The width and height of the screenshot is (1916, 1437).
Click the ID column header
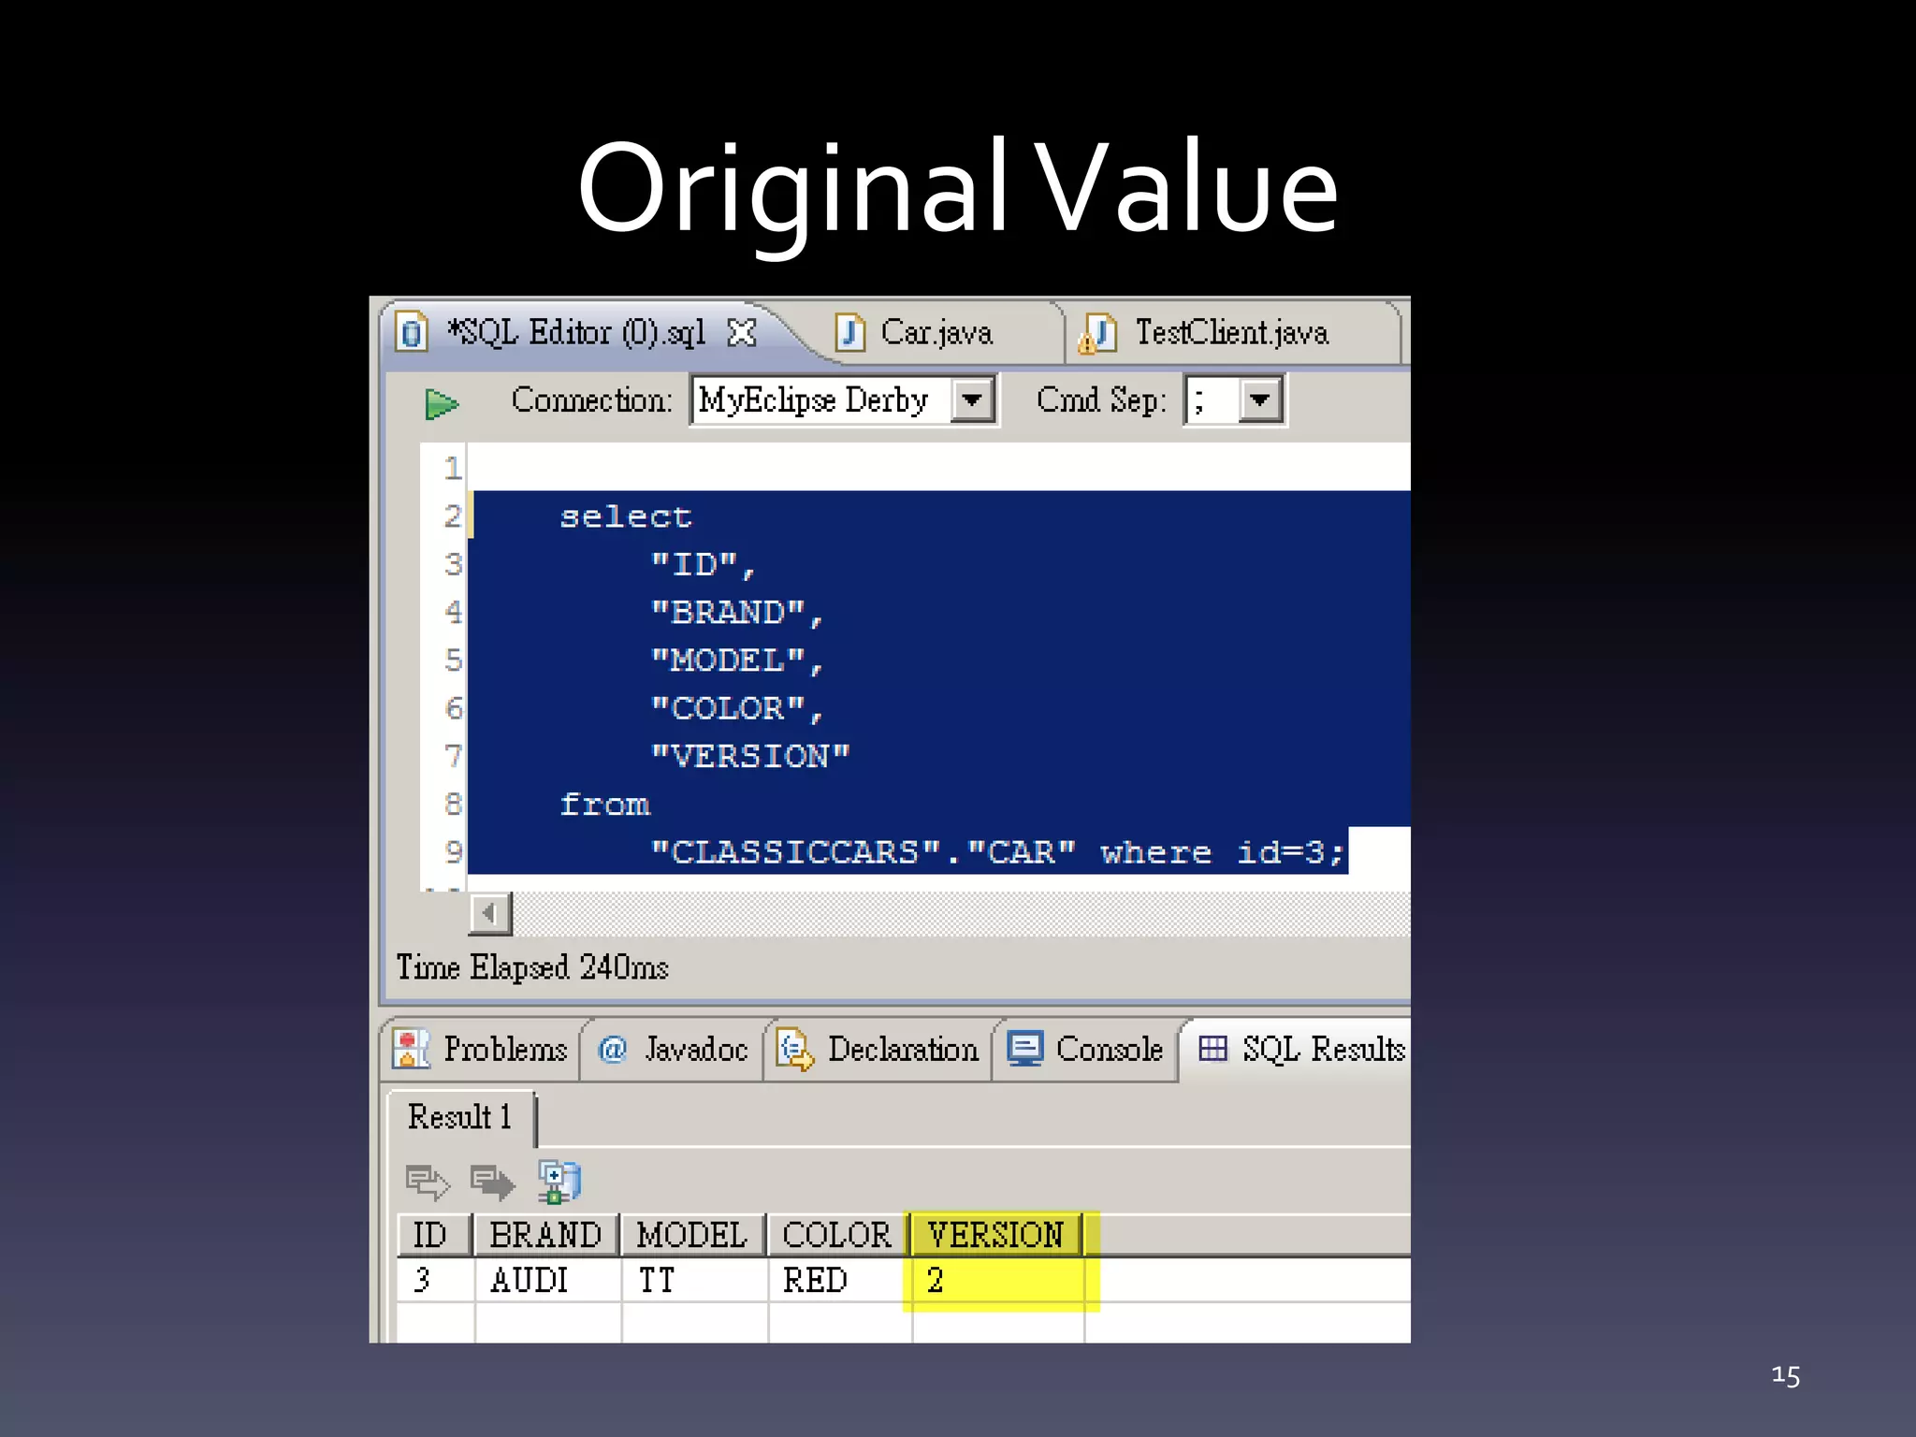click(x=433, y=1235)
